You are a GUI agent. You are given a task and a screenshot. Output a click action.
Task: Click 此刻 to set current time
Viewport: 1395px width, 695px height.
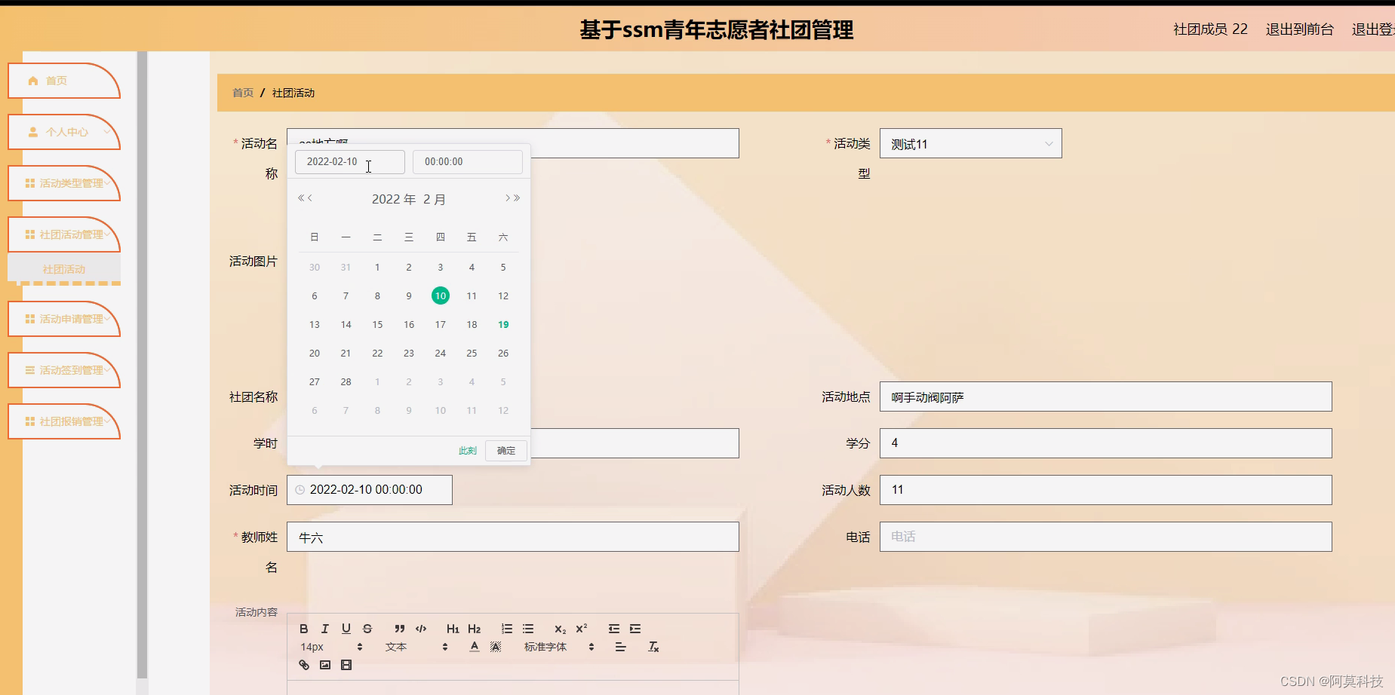(x=468, y=451)
